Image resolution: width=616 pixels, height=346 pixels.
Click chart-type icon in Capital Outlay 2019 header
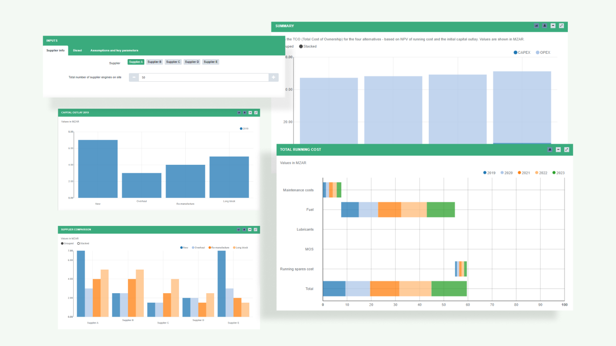point(239,112)
